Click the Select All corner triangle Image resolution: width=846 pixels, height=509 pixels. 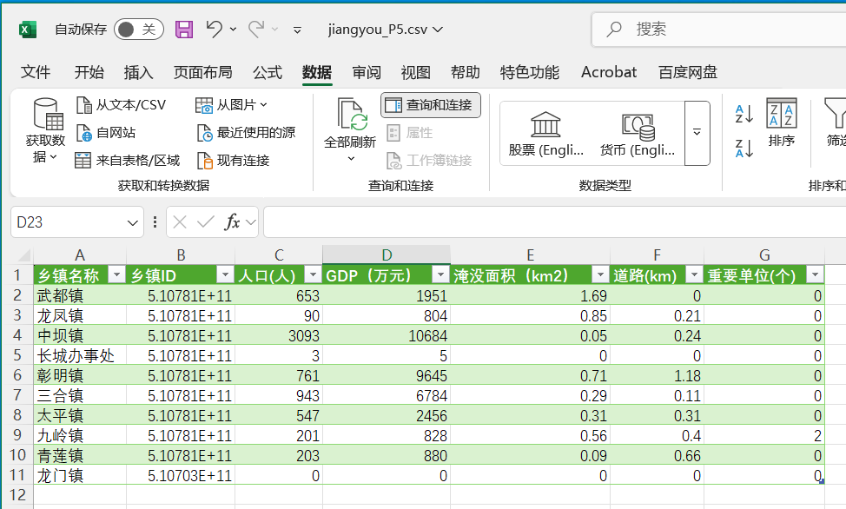[x=23, y=255]
